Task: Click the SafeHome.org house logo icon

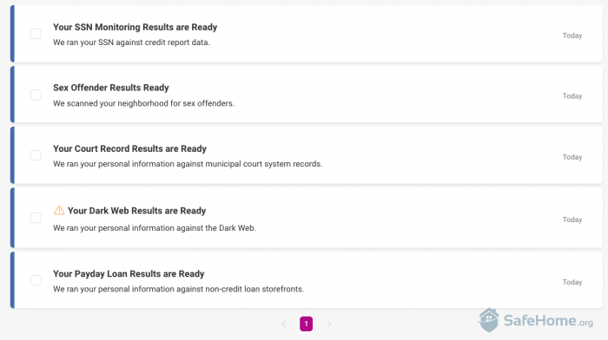Action: click(x=488, y=320)
